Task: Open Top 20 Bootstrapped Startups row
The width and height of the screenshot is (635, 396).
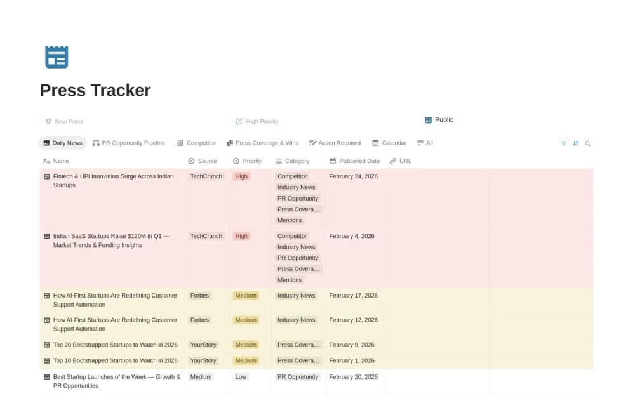Action: tap(116, 345)
